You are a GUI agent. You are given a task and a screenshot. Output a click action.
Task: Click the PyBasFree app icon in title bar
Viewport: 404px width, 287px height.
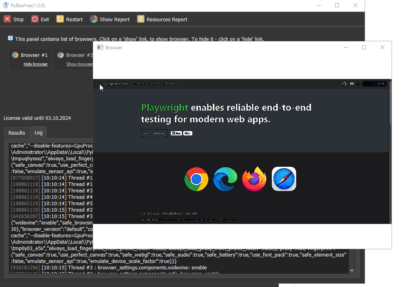click(6, 5)
